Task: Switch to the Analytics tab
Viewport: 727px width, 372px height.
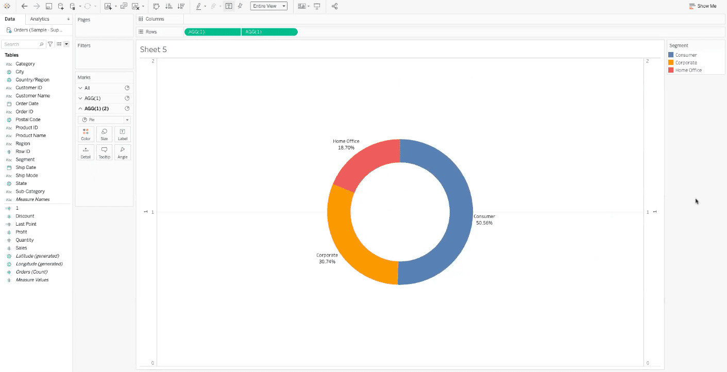Action: [40, 19]
